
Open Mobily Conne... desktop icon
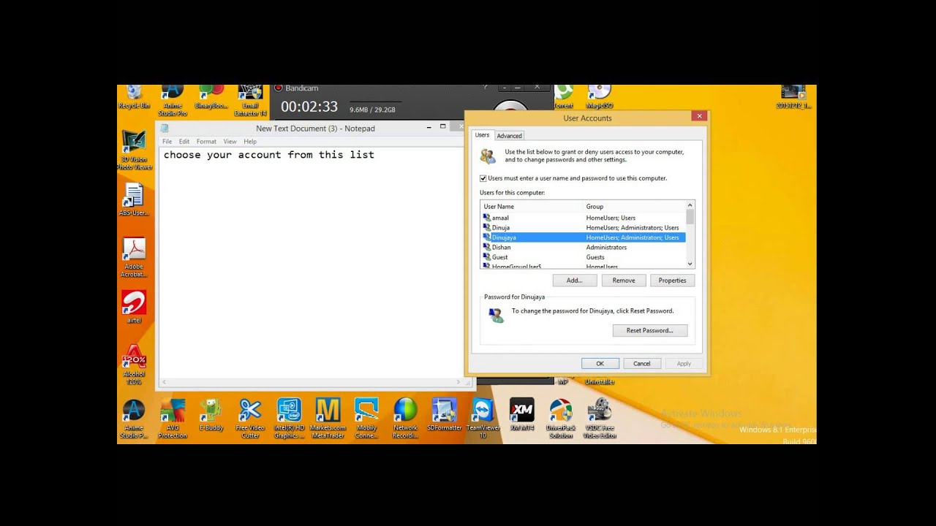click(x=366, y=419)
